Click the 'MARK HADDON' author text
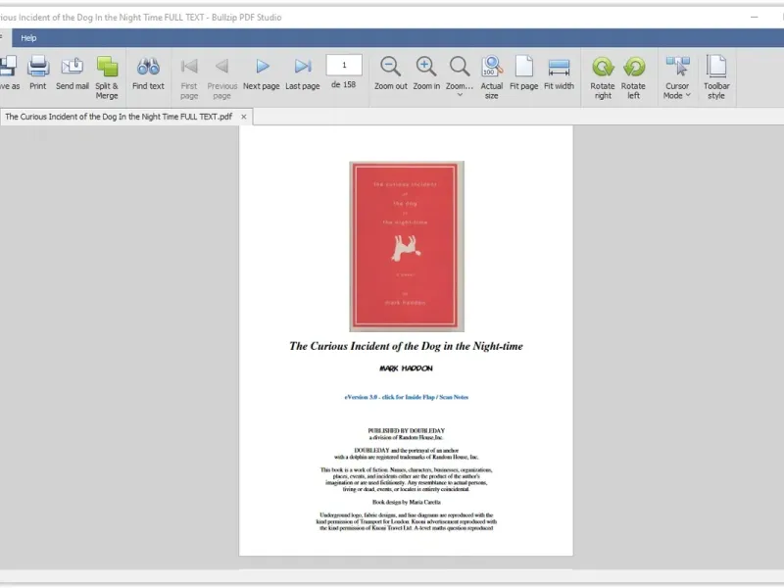784x588 pixels. [x=406, y=368]
